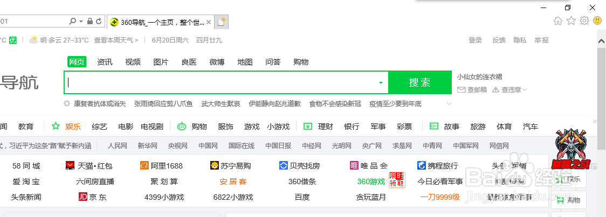Select the 良医 search tab

(x=189, y=62)
